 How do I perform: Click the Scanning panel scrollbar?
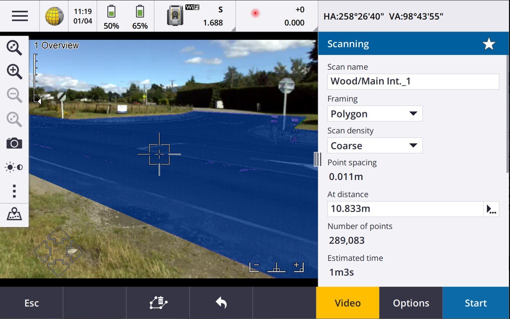pos(508,113)
